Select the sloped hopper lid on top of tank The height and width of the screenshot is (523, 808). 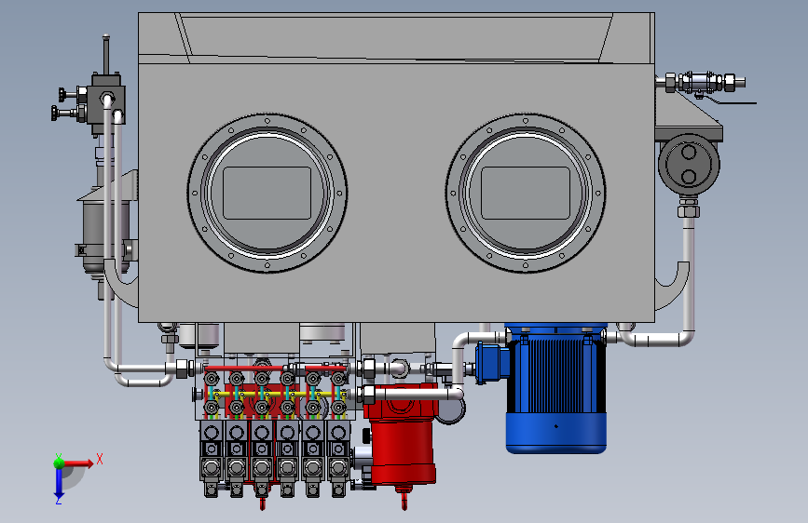394,37
